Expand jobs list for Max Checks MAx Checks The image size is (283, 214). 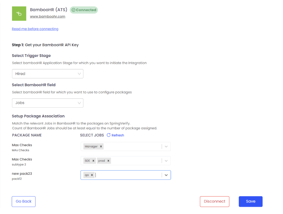166,146
